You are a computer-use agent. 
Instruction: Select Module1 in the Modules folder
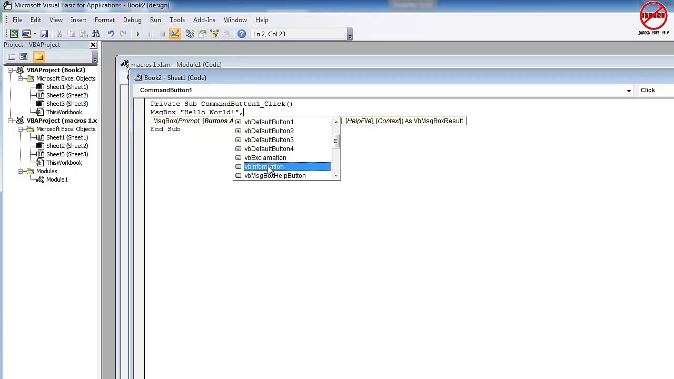coord(57,179)
